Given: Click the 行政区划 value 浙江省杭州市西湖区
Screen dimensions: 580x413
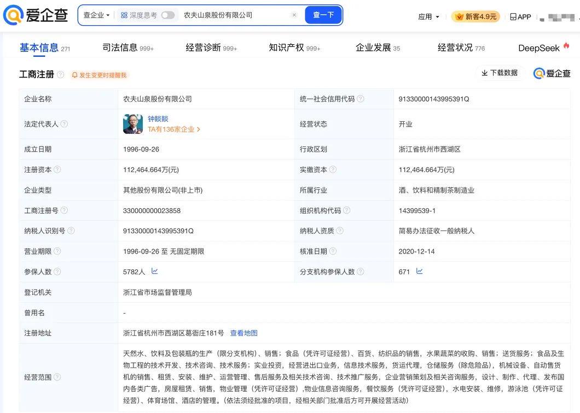Looking at the screenshot, I should [430, 149].
